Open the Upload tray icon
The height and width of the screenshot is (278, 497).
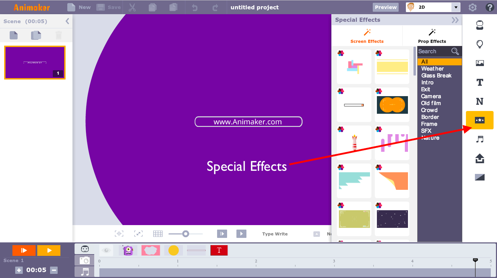[x=479, y=158]
